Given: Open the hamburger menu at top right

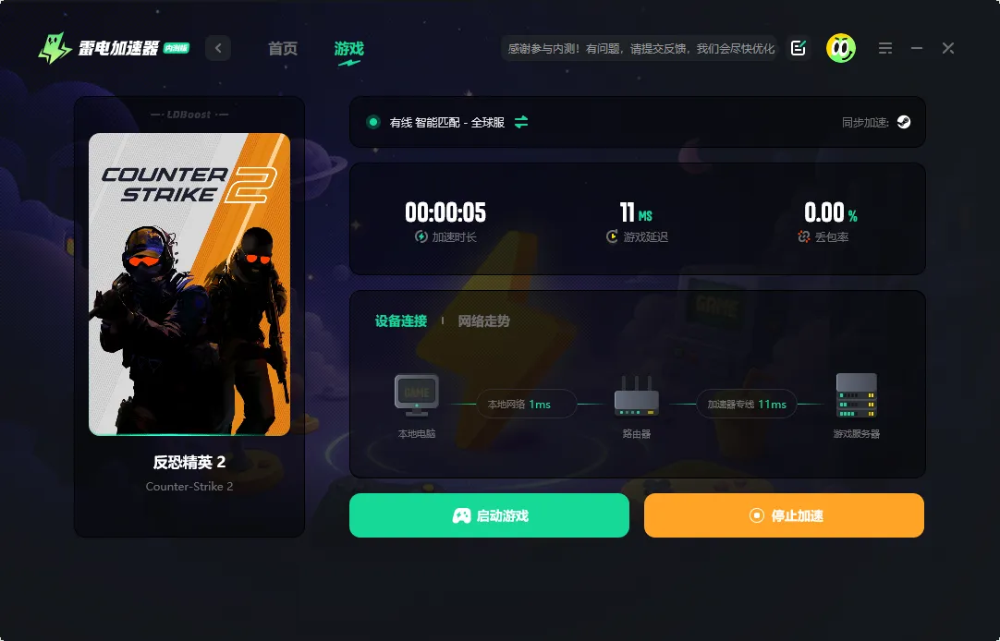Looking at the screenshot, I should pos(885,48).
